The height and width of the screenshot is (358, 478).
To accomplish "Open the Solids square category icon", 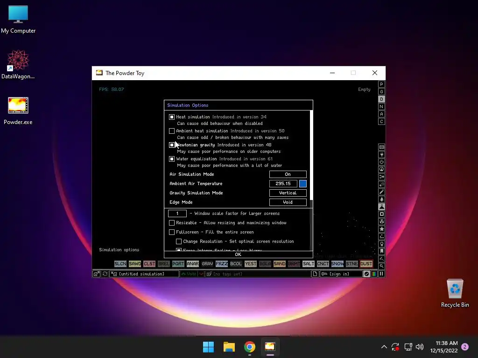I will pyautogui.click(x=381, y=214).
